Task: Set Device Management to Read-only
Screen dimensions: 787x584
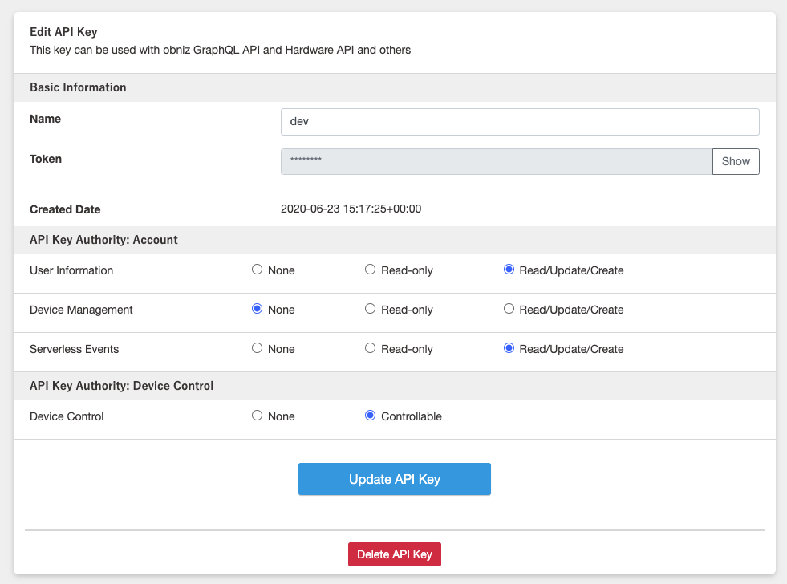Action: tap(371, 310)
